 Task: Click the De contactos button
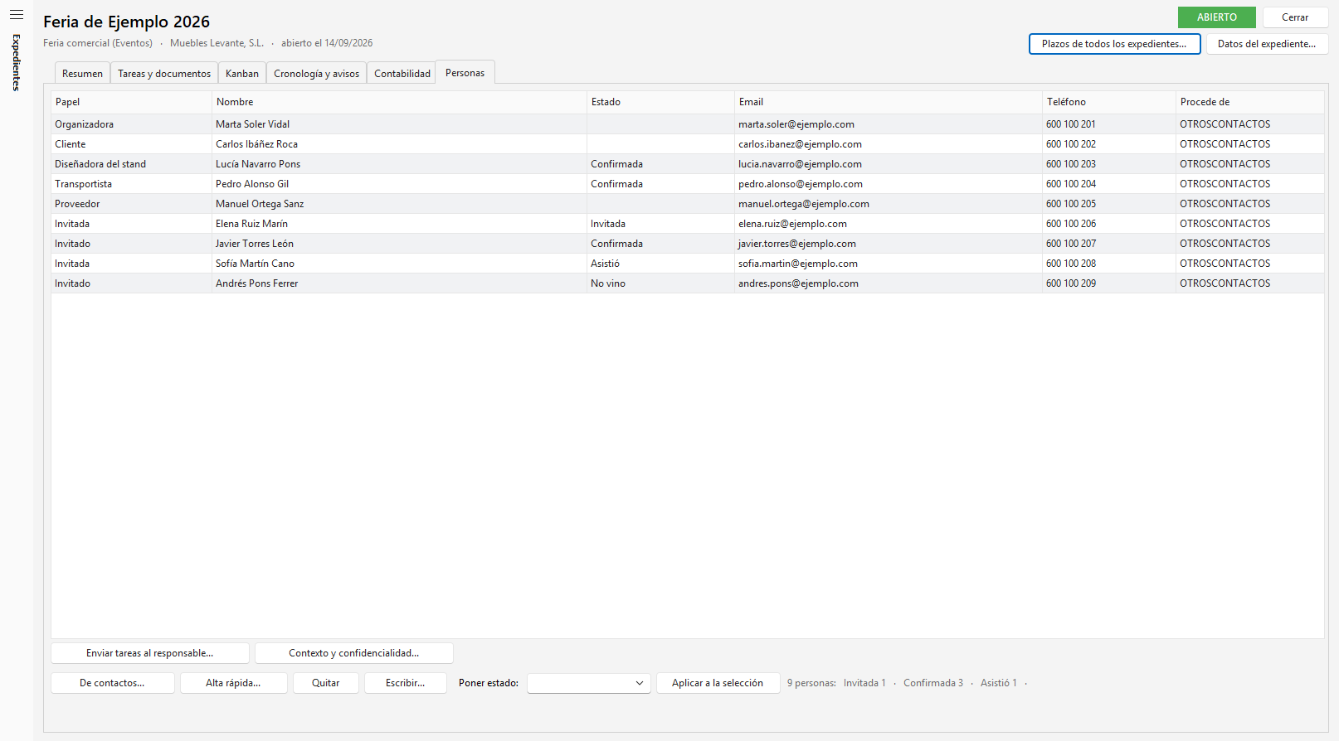tap(112, 683)
